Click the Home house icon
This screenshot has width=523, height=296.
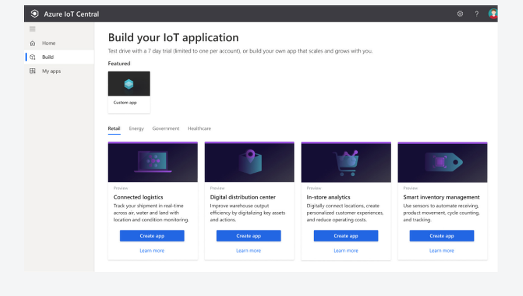coord(32,43)
